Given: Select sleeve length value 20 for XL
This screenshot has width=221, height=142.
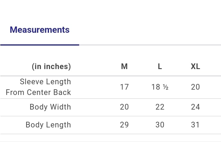Looking at the screenshot, I should 195,87.
